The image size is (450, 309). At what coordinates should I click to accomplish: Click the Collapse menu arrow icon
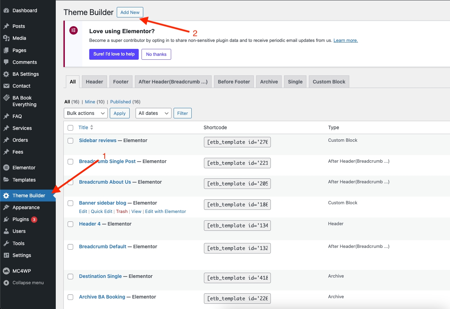[x=6, y=283]
